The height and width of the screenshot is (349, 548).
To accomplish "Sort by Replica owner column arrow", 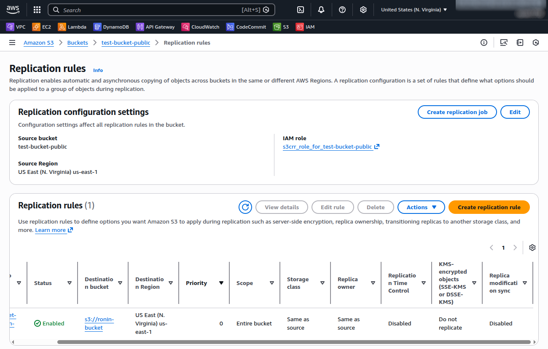I will tap(373, 283).
